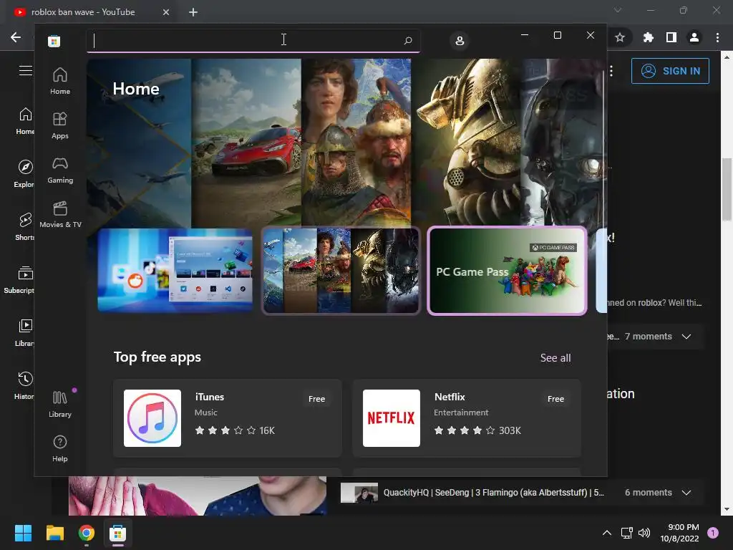Show hidden system tray icons
The height and width of the screenshot is (550, 733).
tap(607, 533)
